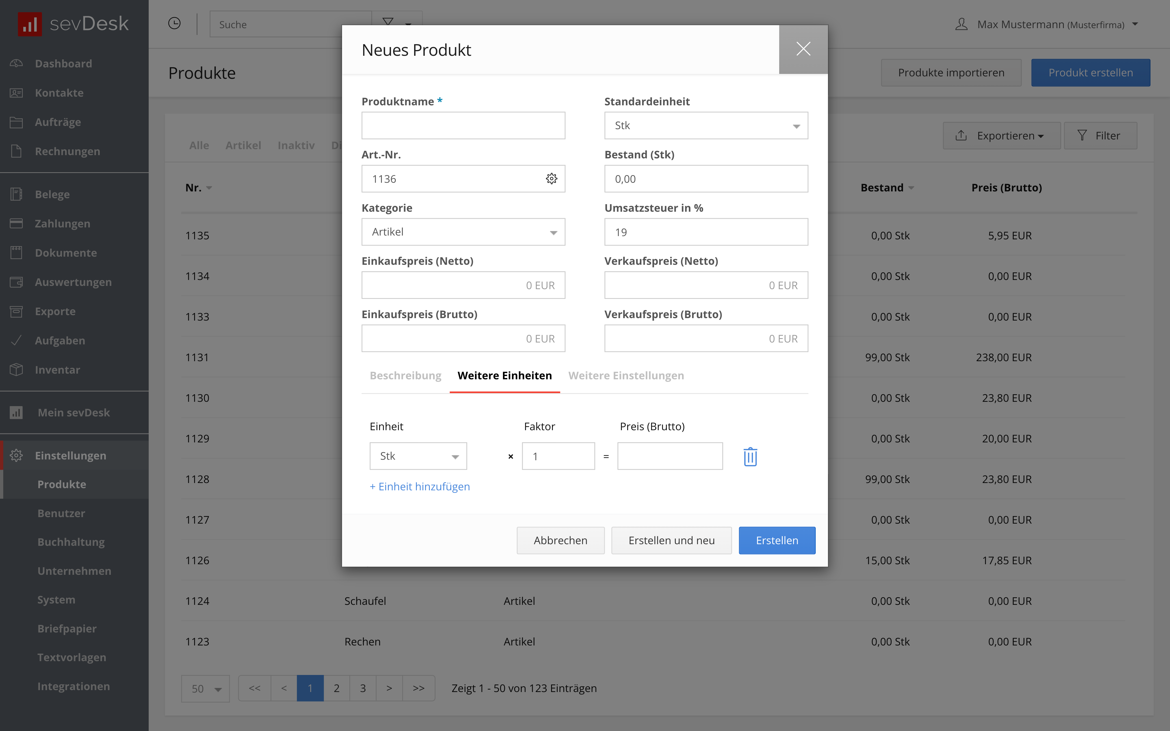Viewport: 1170px width, 731px height.
Task: Open Belege icon in sidebar
Action: point(17,194)
